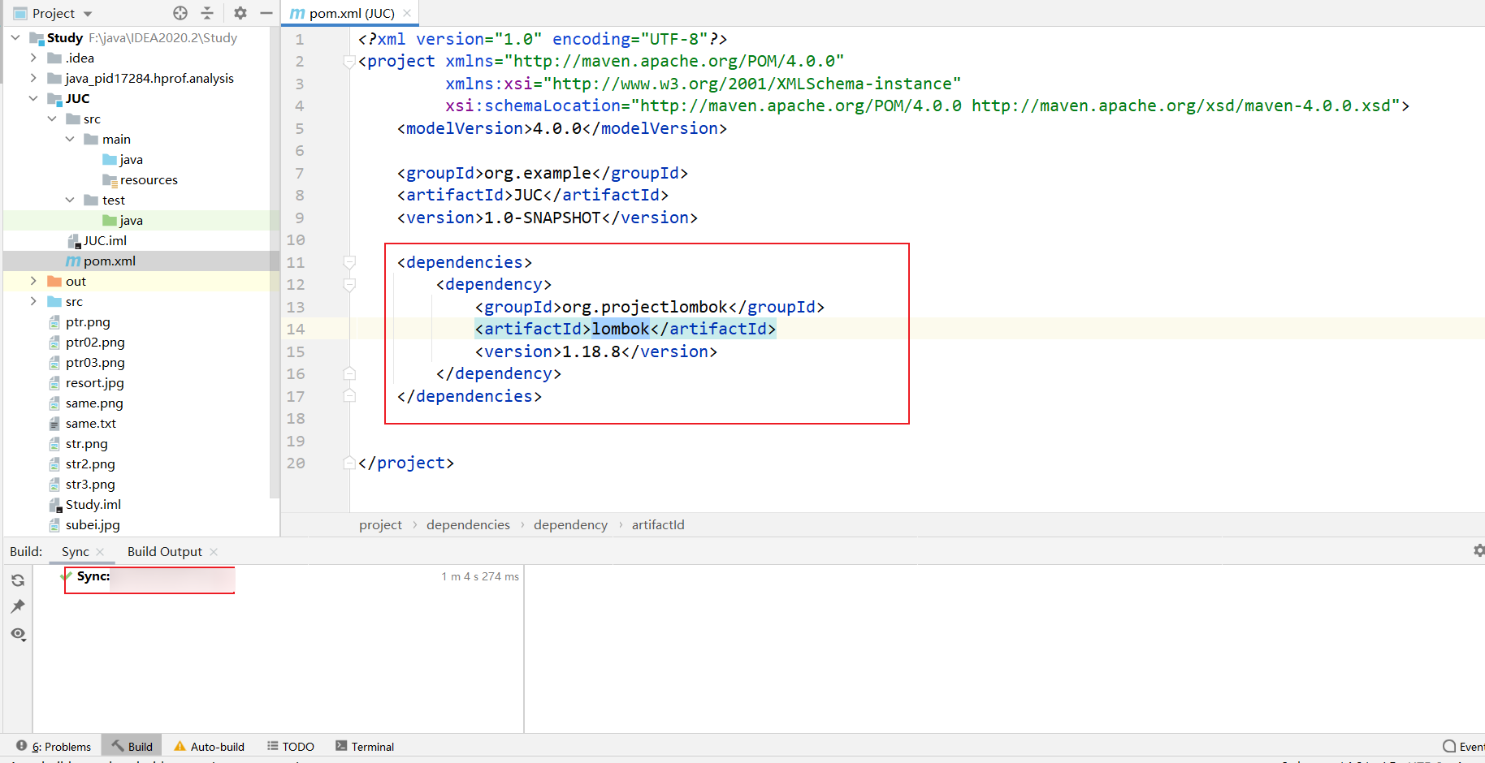Collapse the JUC src folder
Viewport: 1485px width, 763px height.
coord(52,119)
